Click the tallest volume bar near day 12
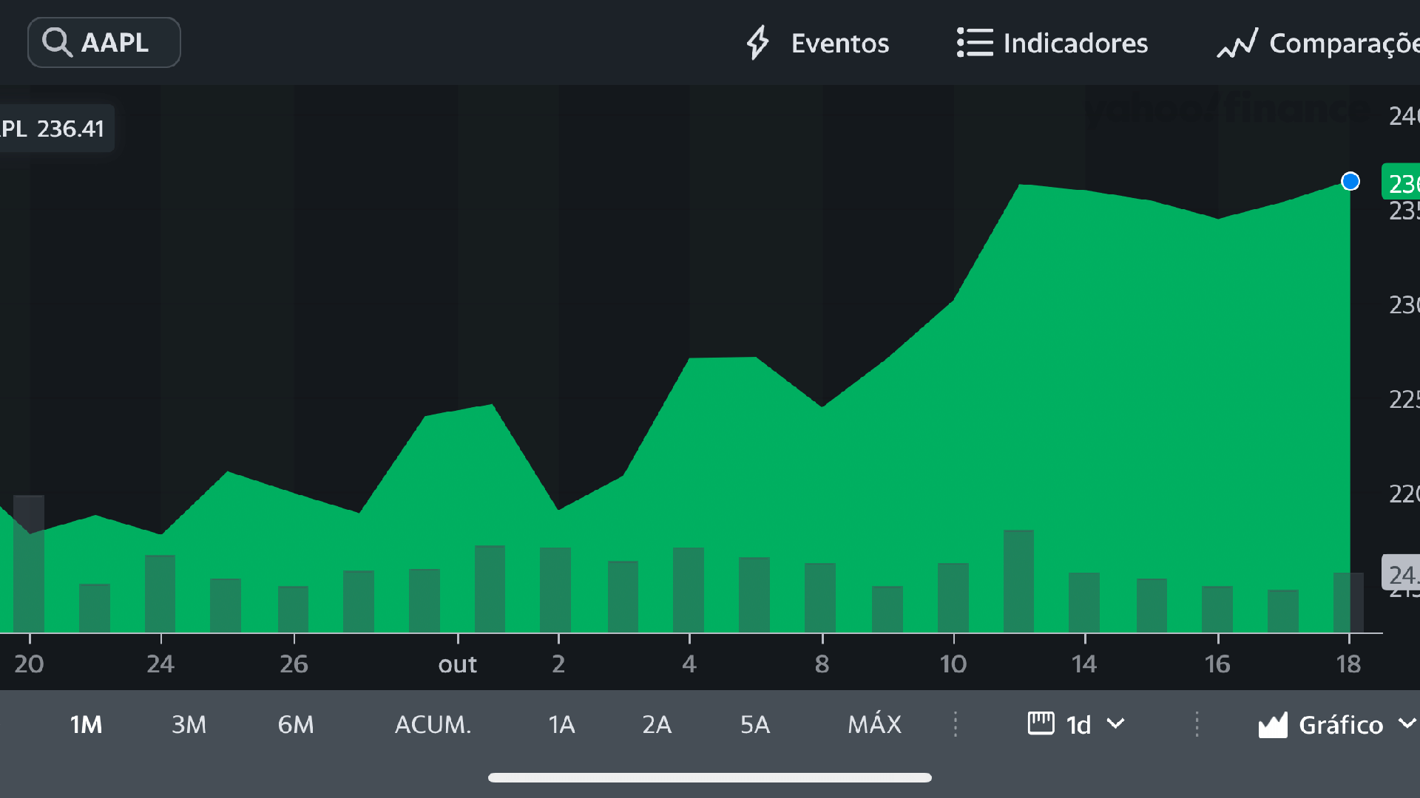Image resolution: width=1420 pixels, height=798 pixels. tap(1018, 581)
